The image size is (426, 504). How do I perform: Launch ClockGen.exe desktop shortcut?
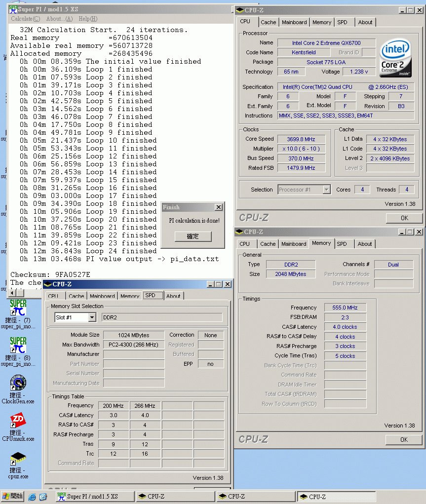18,389
